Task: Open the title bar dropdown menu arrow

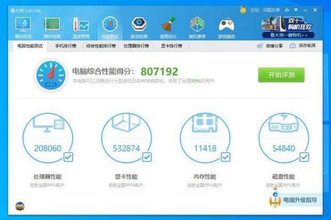Action: [x=296, y=10]
